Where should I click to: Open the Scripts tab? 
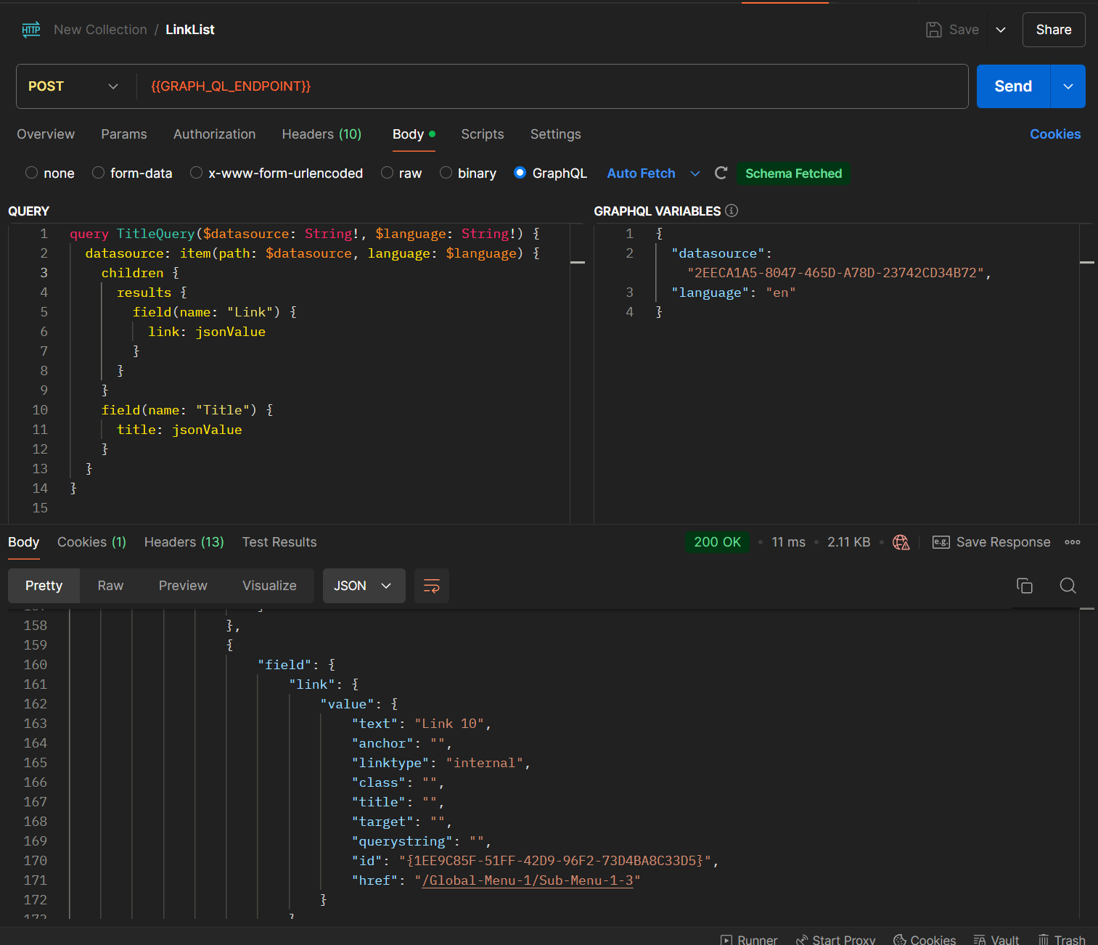click(x=483, y=134)
